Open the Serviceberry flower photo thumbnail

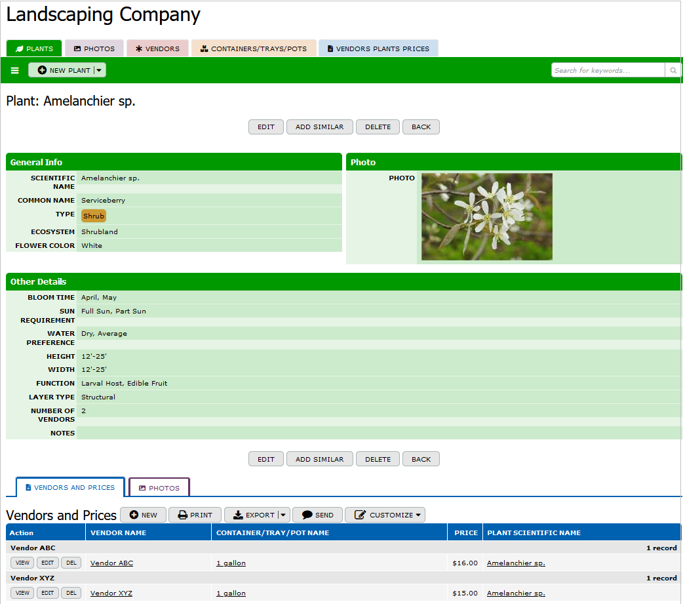[486, 216]
